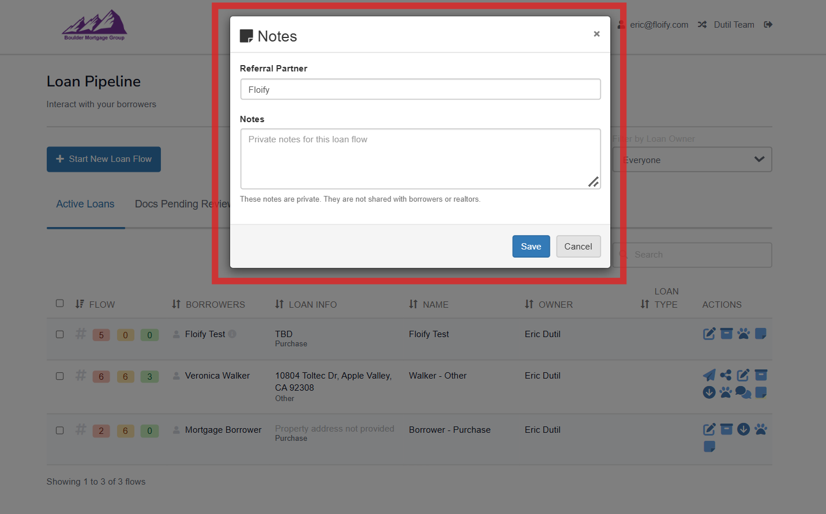
Task: Click the logout icon beside Dutil Team
Action: 768,25
